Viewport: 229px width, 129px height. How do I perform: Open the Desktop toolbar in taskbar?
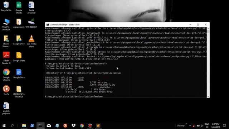[181, 126]
